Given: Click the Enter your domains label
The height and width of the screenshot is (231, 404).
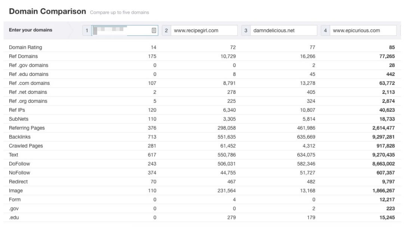Looking at the screenshot, I should 31,30.
